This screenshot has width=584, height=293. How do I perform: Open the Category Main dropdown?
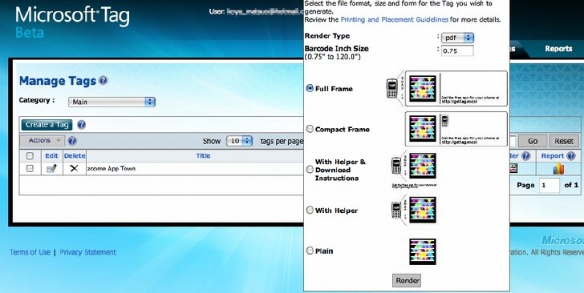(x=112, y=102)
